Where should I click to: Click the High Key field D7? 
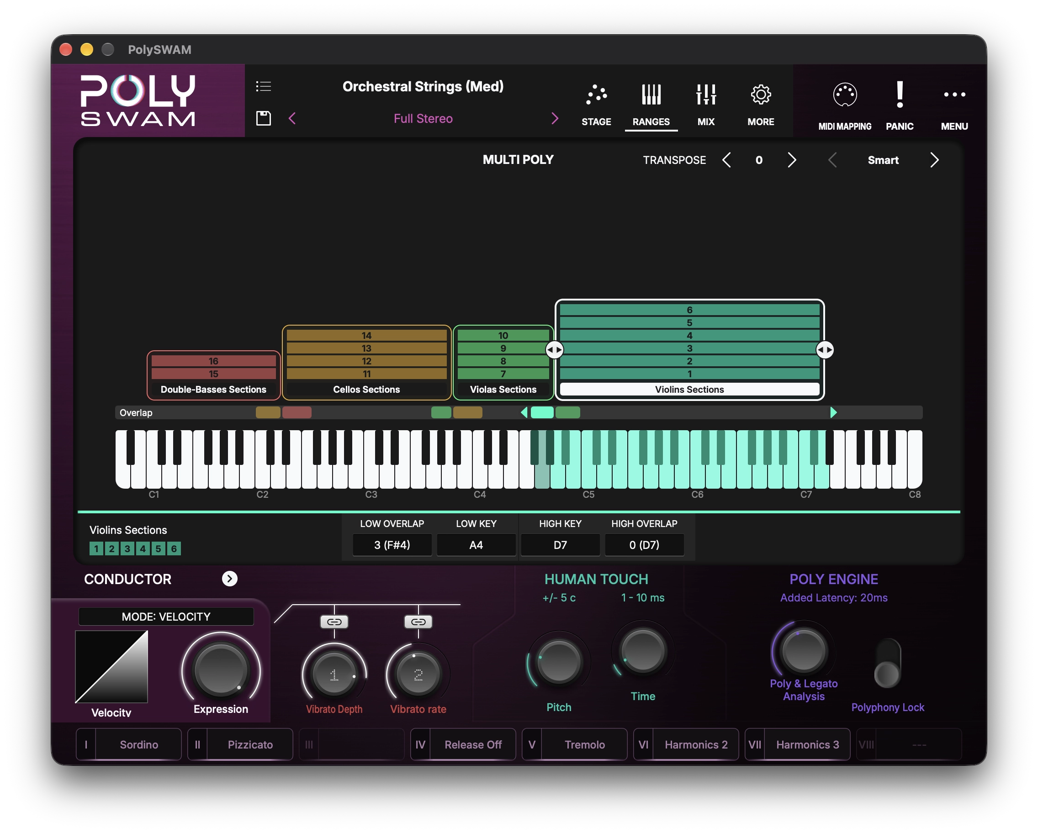coord(560,545)
